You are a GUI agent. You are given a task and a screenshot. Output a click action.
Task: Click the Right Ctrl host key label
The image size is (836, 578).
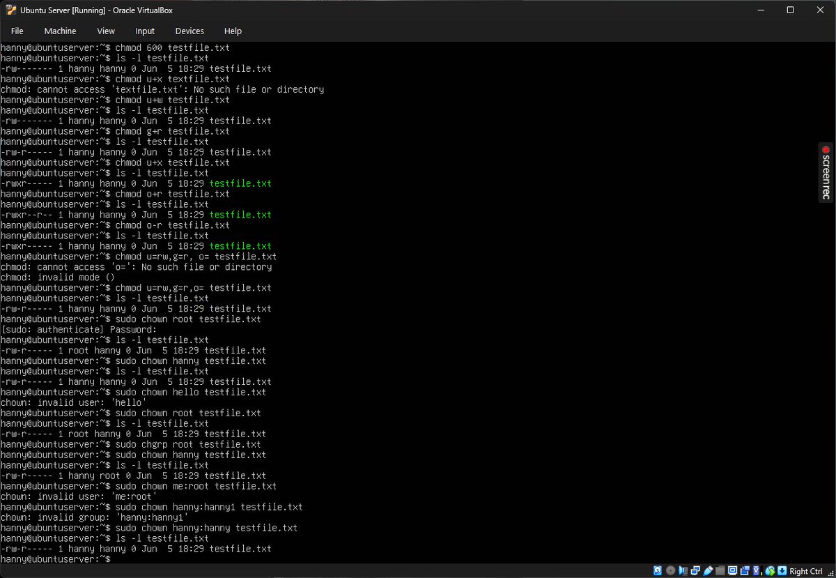coord(806,571)
